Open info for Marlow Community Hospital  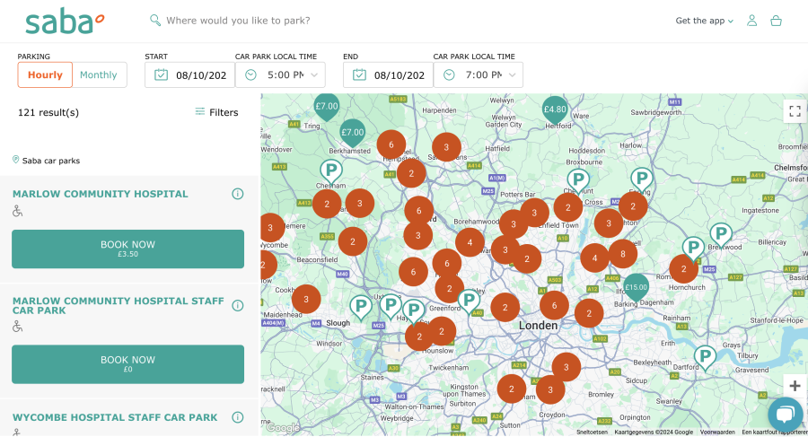(x=238, y=194)
